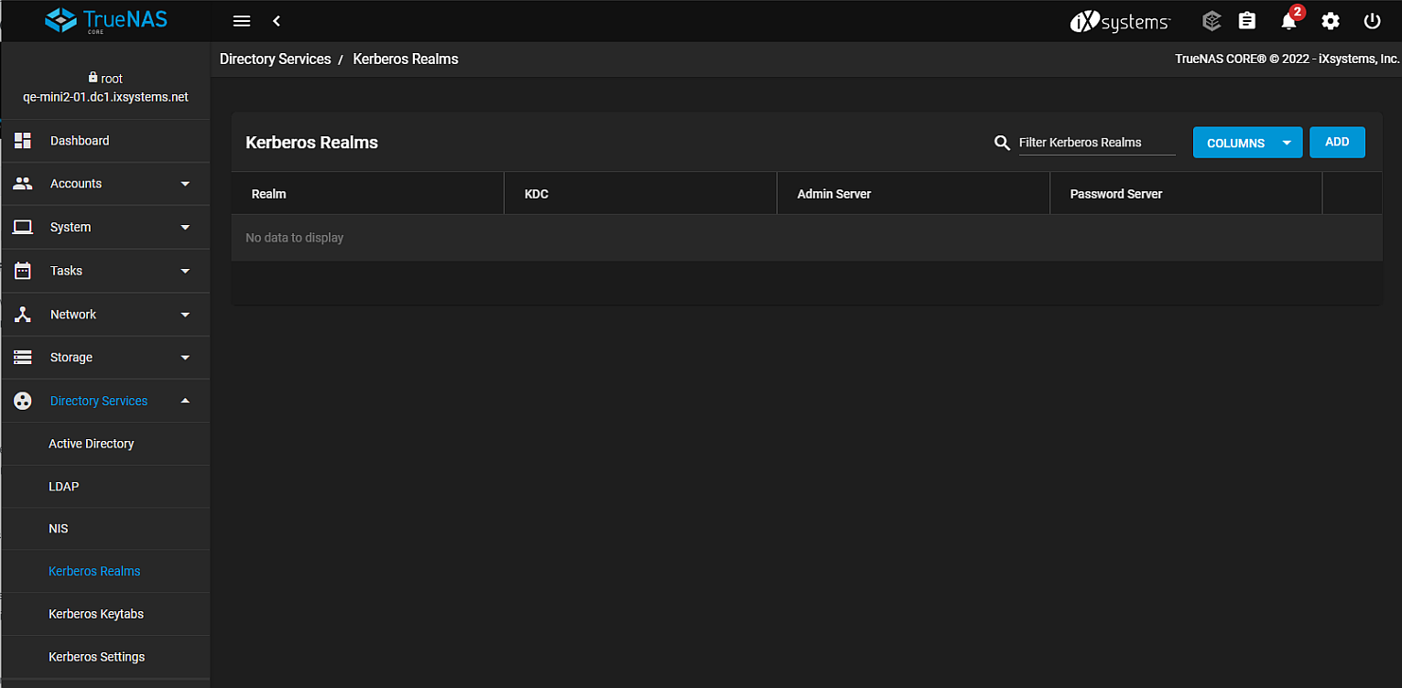Open the COLUMNS dropdown
This screenshot has width=1402, height=688.
point(1246,143)
